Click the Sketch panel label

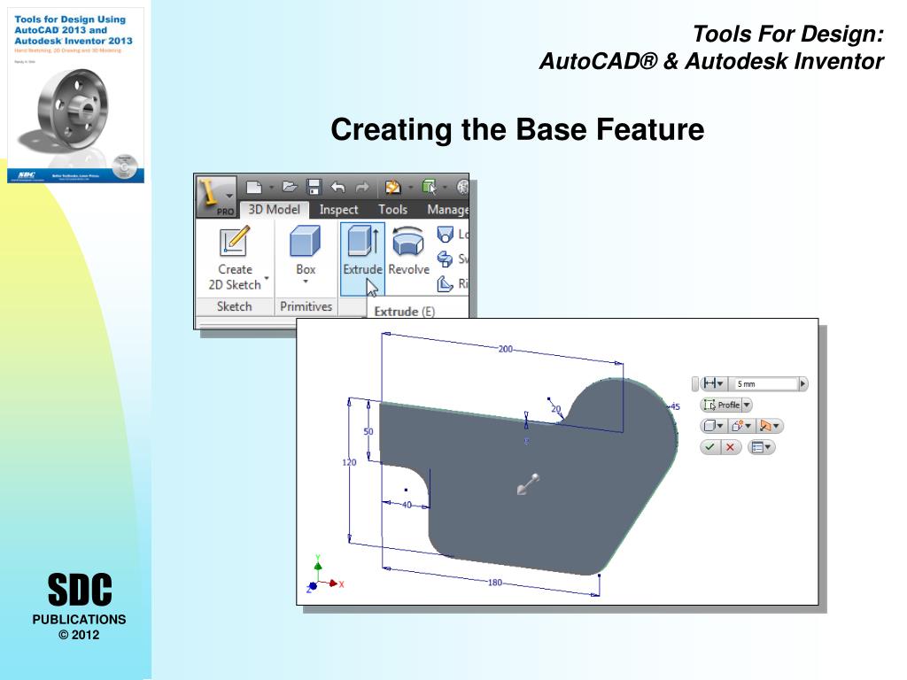pyautogui.click(x=234, y=306)
